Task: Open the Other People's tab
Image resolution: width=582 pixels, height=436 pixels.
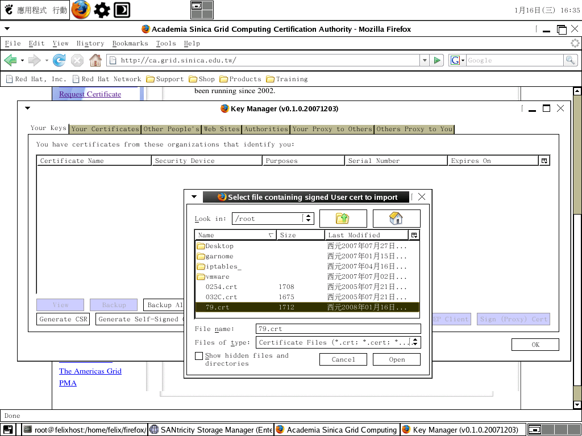Action: tap(171, 129)
